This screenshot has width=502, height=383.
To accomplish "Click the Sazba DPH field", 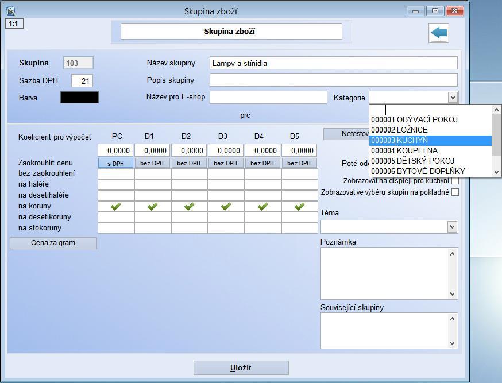I will pos(82,80).
